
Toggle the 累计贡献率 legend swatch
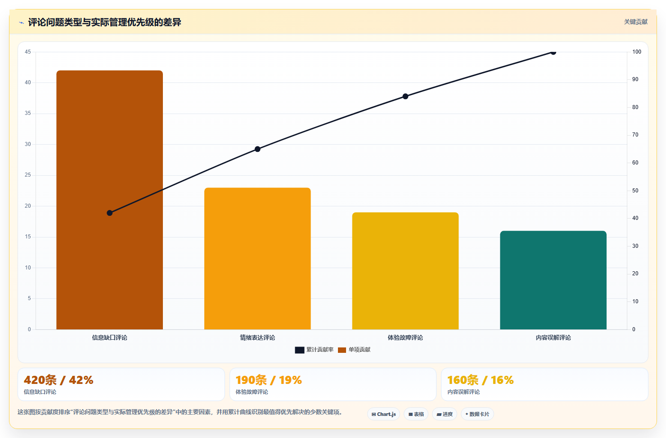pyautogui.click(x=300, y=350)
